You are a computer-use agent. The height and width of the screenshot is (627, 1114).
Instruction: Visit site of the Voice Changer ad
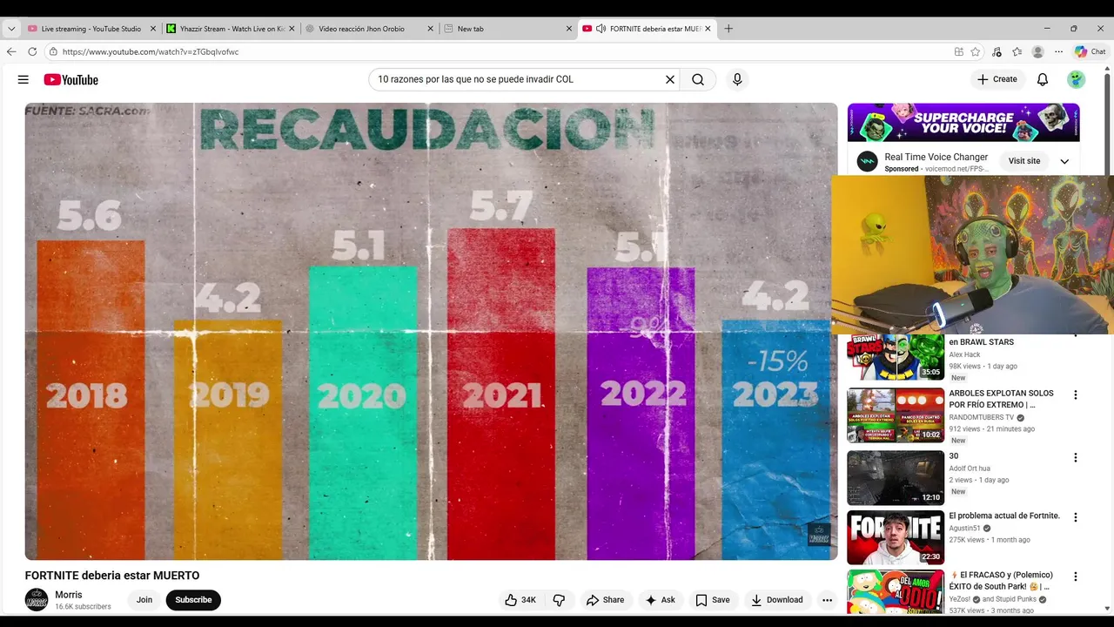pyautogui.click(x=1024, y=161)
